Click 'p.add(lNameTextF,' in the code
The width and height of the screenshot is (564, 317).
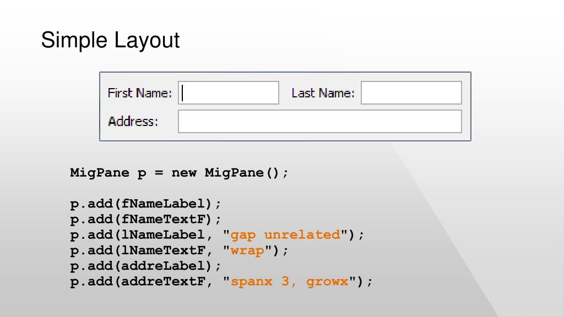(142, 251)
